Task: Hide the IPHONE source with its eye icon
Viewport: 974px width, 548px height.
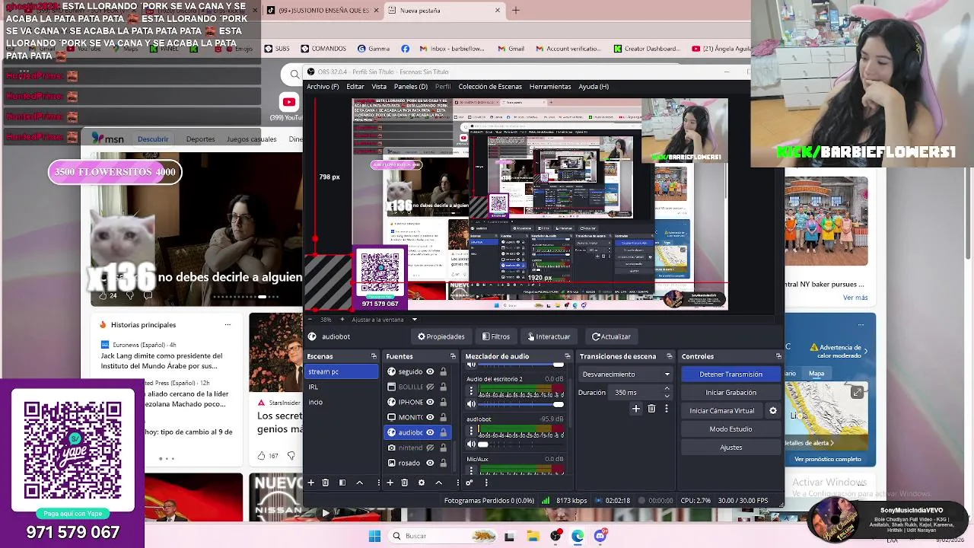Action: [x=430, y=402]
